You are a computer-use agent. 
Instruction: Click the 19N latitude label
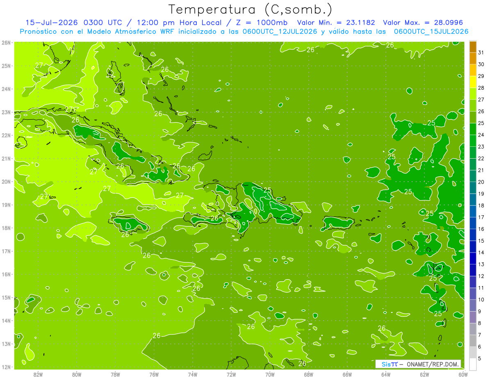[6, 205]
